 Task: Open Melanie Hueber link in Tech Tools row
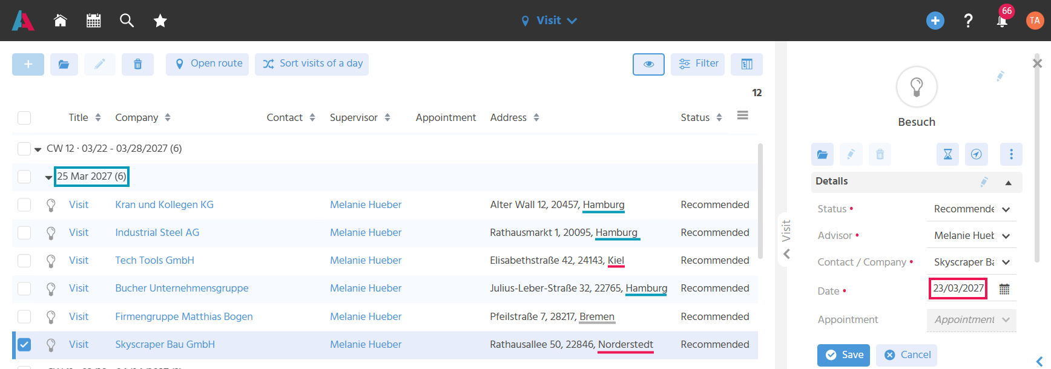click(366, 260)
